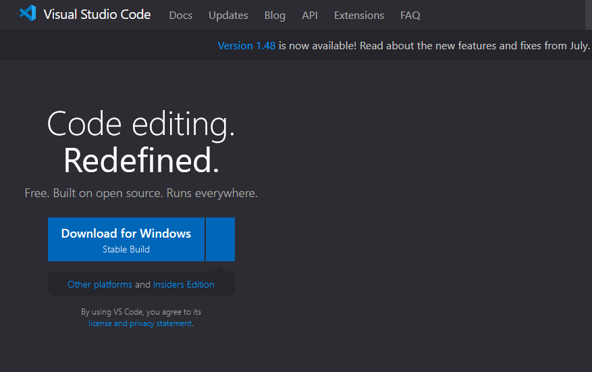Read the license and privacy statement link

coord(140,323)
